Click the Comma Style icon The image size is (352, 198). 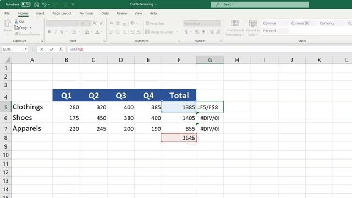(204, 32)
